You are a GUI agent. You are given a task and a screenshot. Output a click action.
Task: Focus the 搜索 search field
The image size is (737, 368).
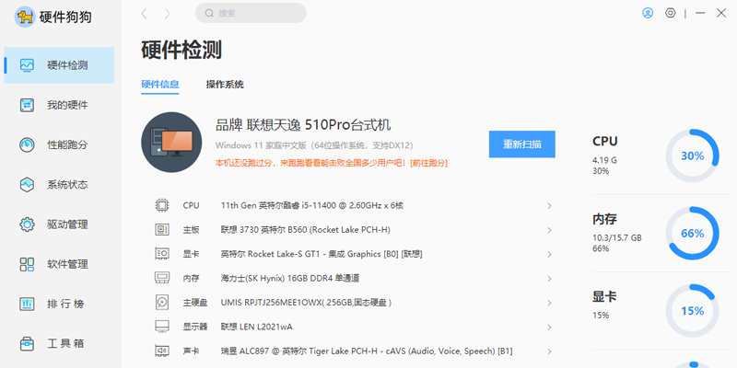pyautogui.click(x=251, y=13)
